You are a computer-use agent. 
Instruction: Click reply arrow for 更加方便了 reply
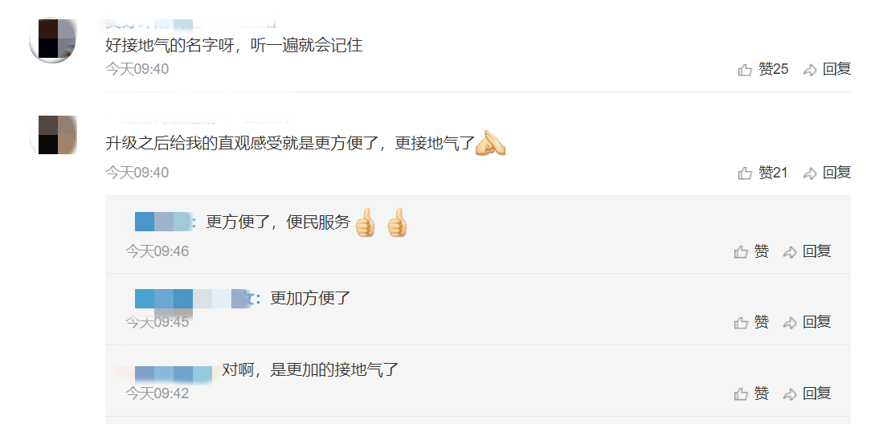(x=790, y=323)
